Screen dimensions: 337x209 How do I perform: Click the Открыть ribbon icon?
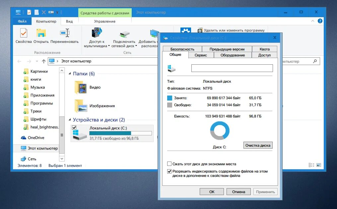pos(41,36)
